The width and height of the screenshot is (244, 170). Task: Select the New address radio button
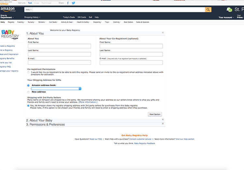pyautogui.click(x=28, y=92)
